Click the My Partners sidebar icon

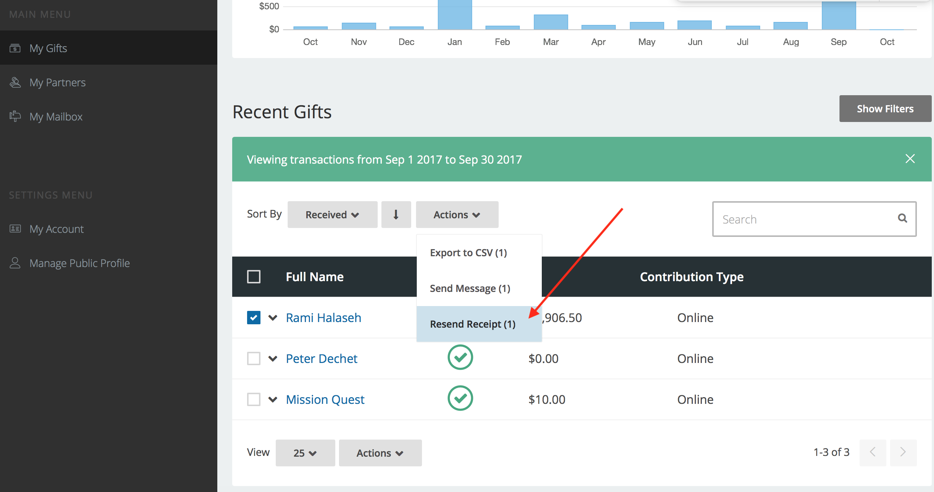pyautogui.click(x=15, y=83)
